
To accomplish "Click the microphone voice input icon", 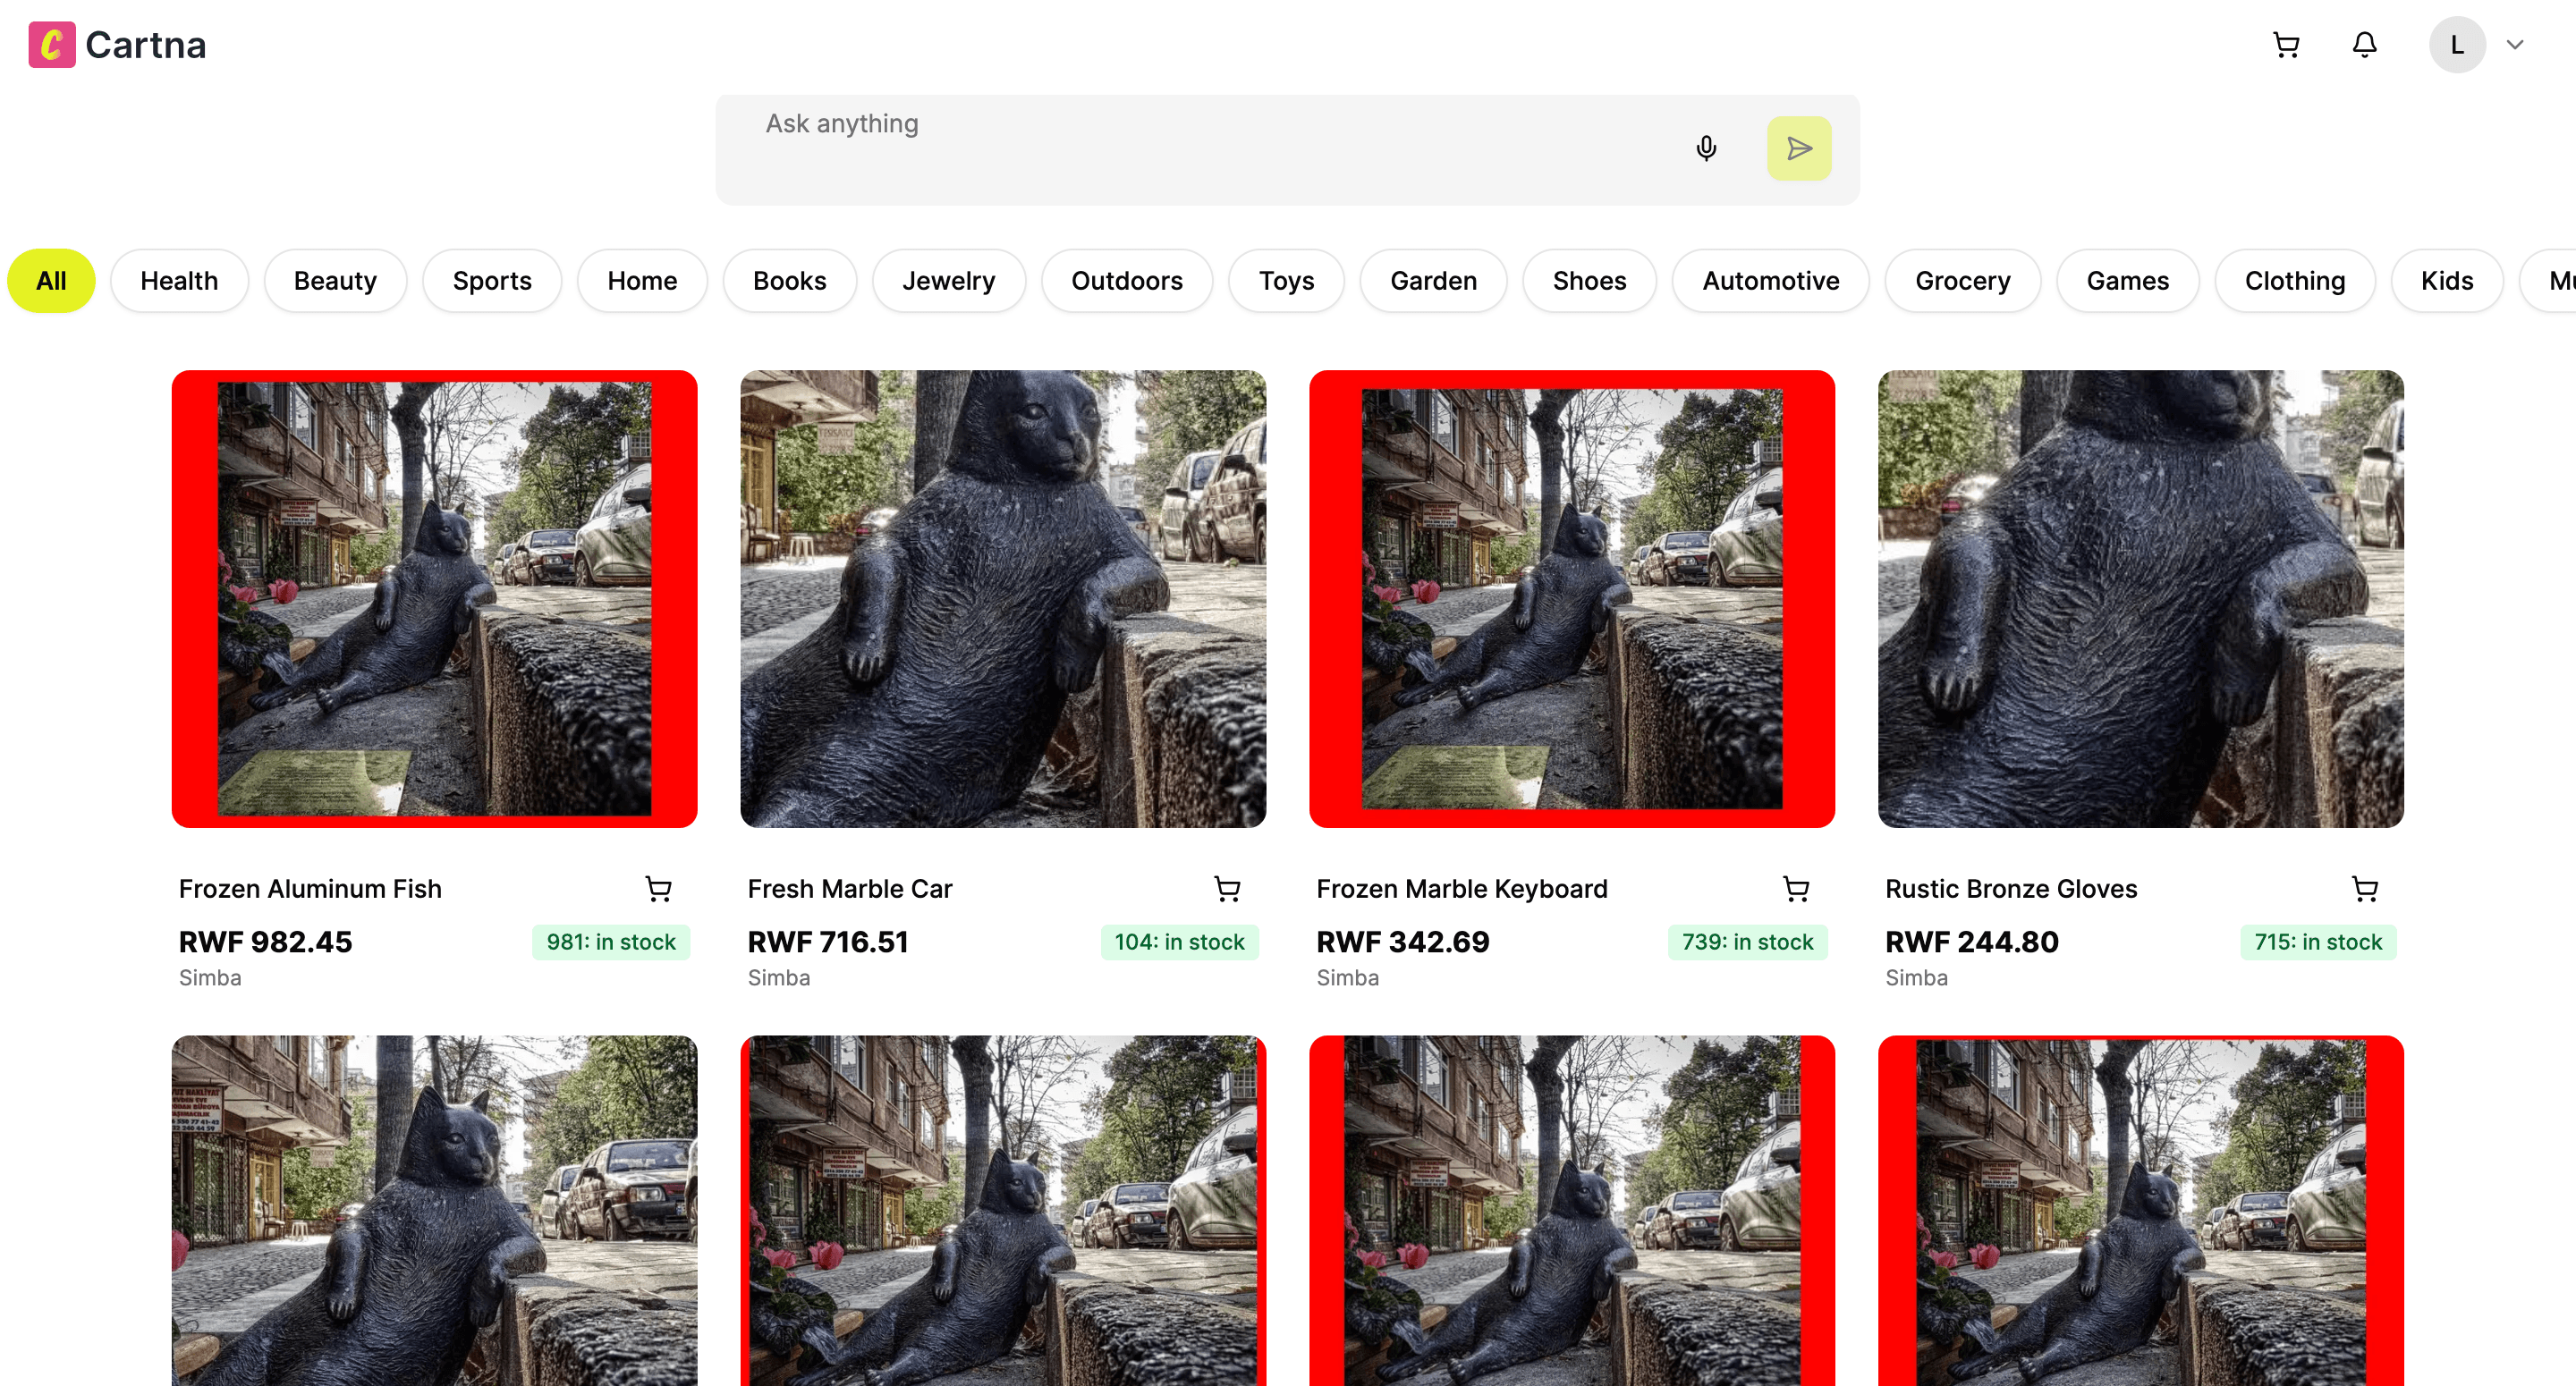I will pos(1706,149).
